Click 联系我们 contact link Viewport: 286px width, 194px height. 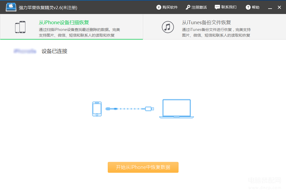(x=225, y=7)
